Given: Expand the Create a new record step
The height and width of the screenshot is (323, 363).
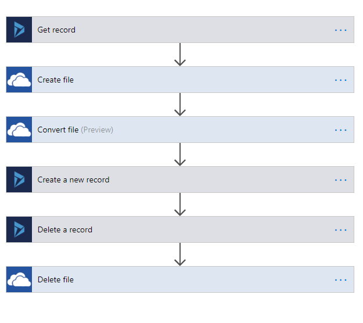Looking at the screenshot, I should click(x=180, y=180).
